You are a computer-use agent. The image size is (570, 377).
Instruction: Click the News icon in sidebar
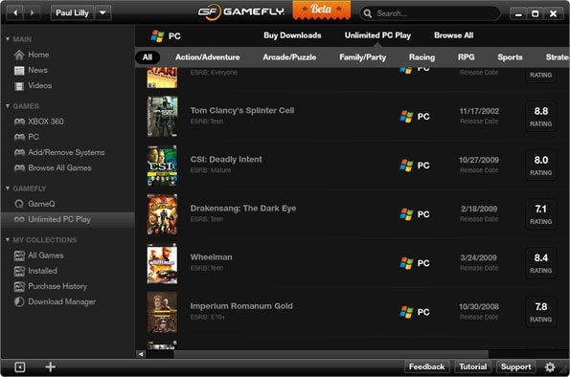[19, 71]
